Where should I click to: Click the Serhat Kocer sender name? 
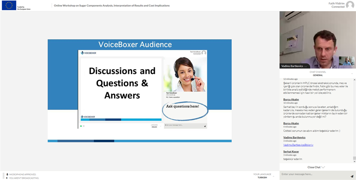point(291,152)
